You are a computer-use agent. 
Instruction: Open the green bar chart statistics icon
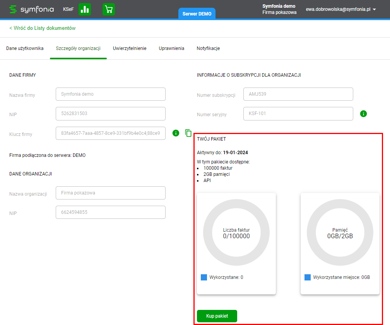(85, 9)
